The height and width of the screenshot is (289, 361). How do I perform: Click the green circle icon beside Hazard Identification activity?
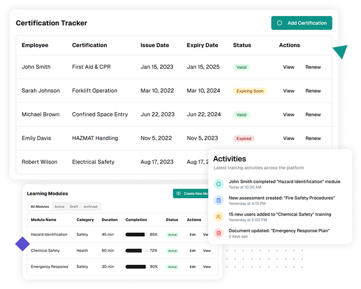[x=219, y=184]
